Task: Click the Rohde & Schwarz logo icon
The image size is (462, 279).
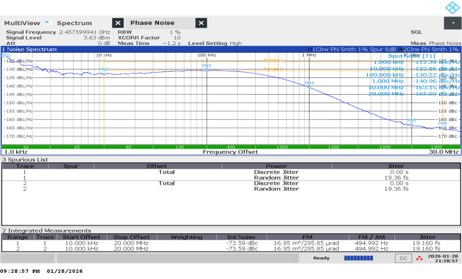Action: pyautogui.click(x=452, y=8)
